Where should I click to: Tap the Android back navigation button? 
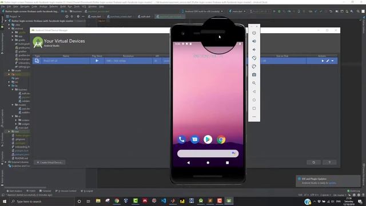[188, 163]
